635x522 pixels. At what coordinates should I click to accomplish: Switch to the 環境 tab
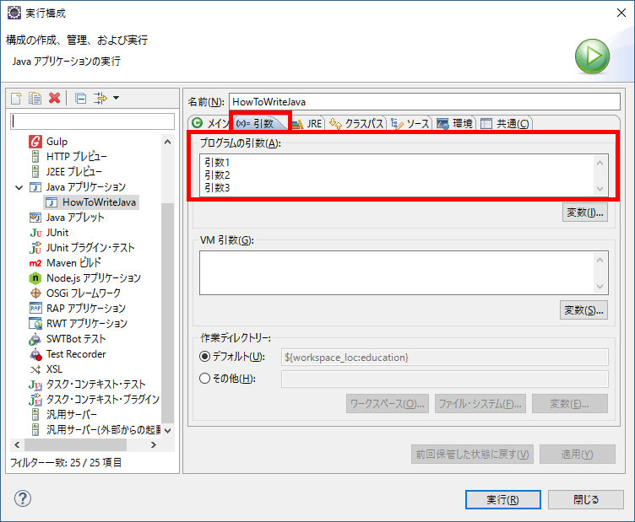(455, 124)
